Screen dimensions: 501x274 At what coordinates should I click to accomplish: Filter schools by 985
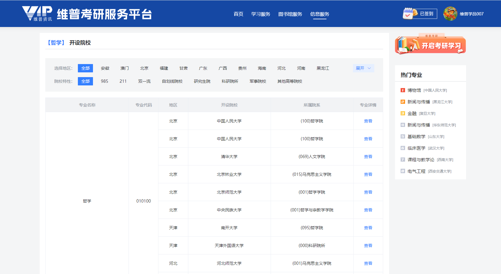105,81
